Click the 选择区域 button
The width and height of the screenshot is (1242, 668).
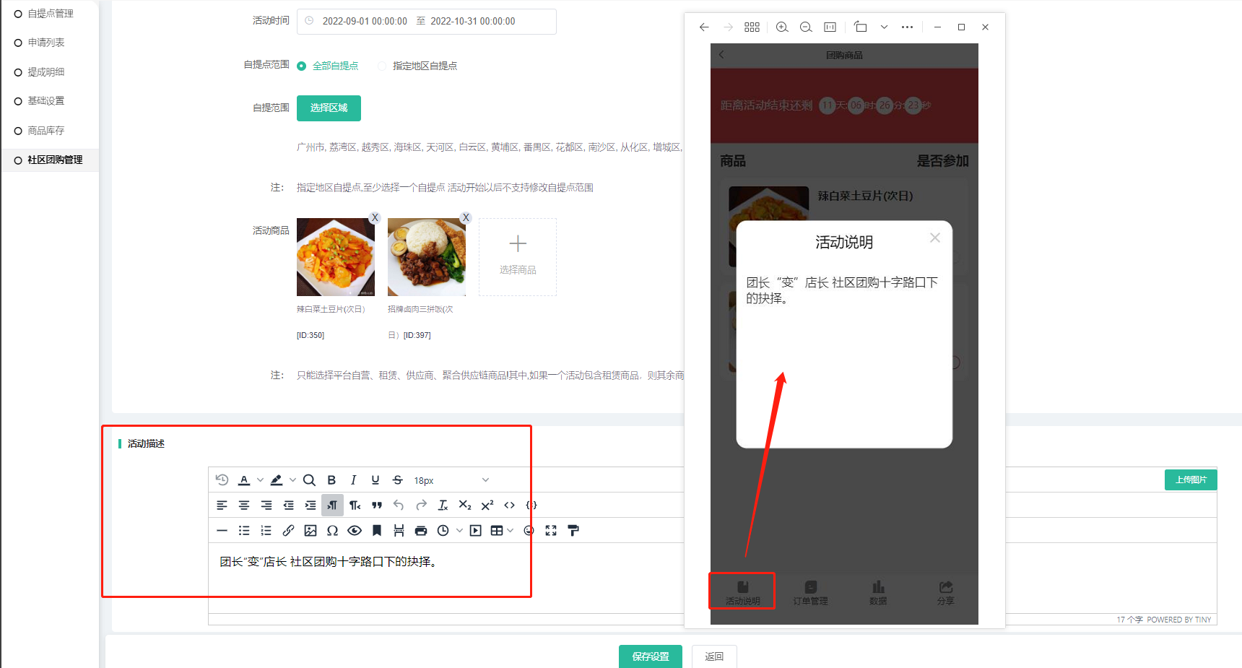pyautogui.click(x=329, y=108)
